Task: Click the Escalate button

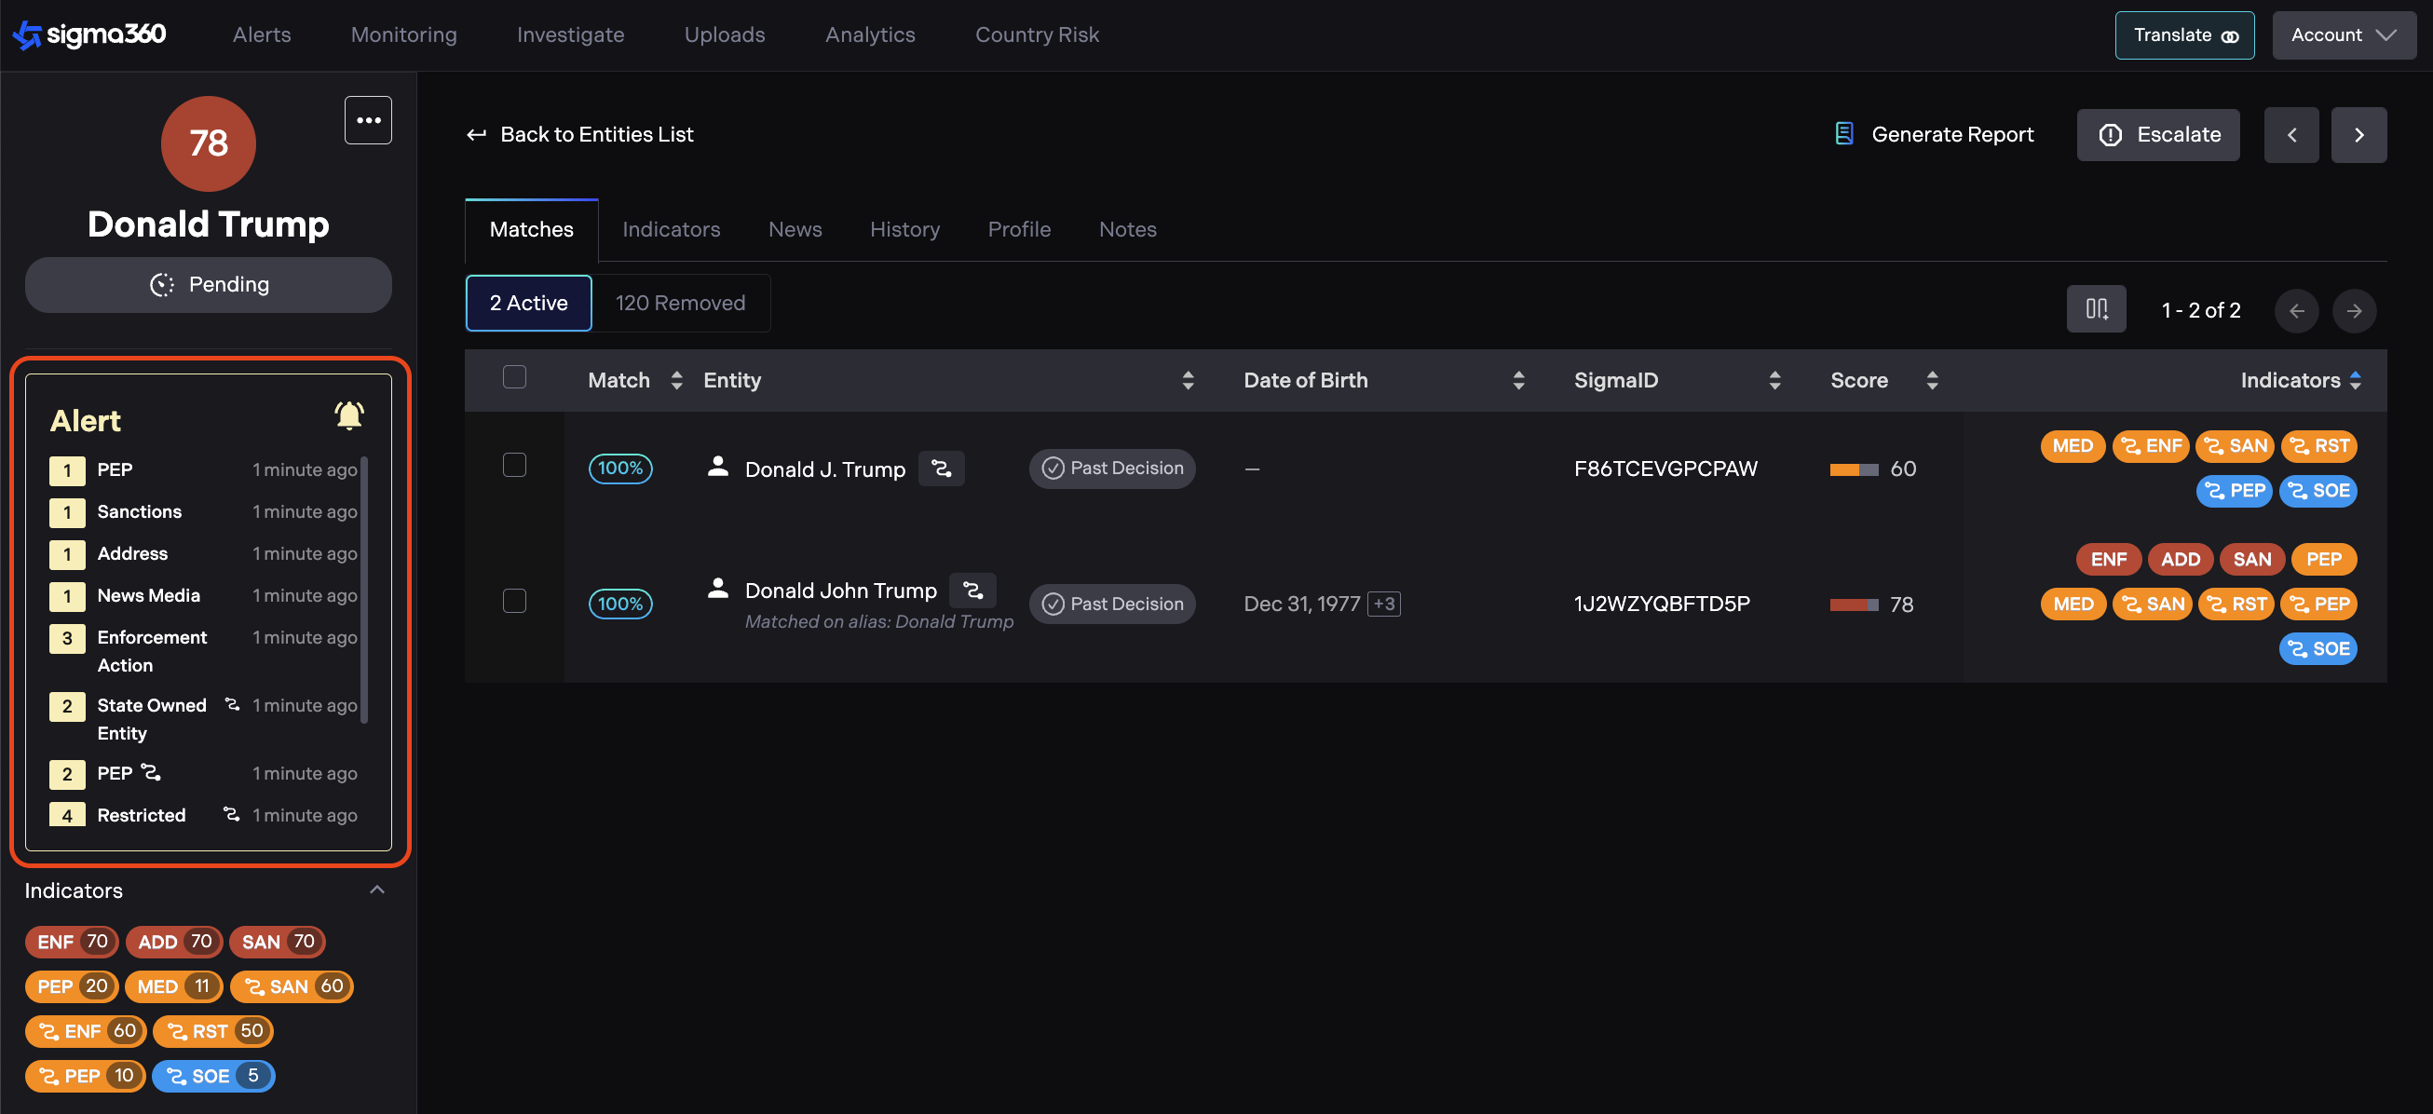Action: click(x=2157, y=134)
